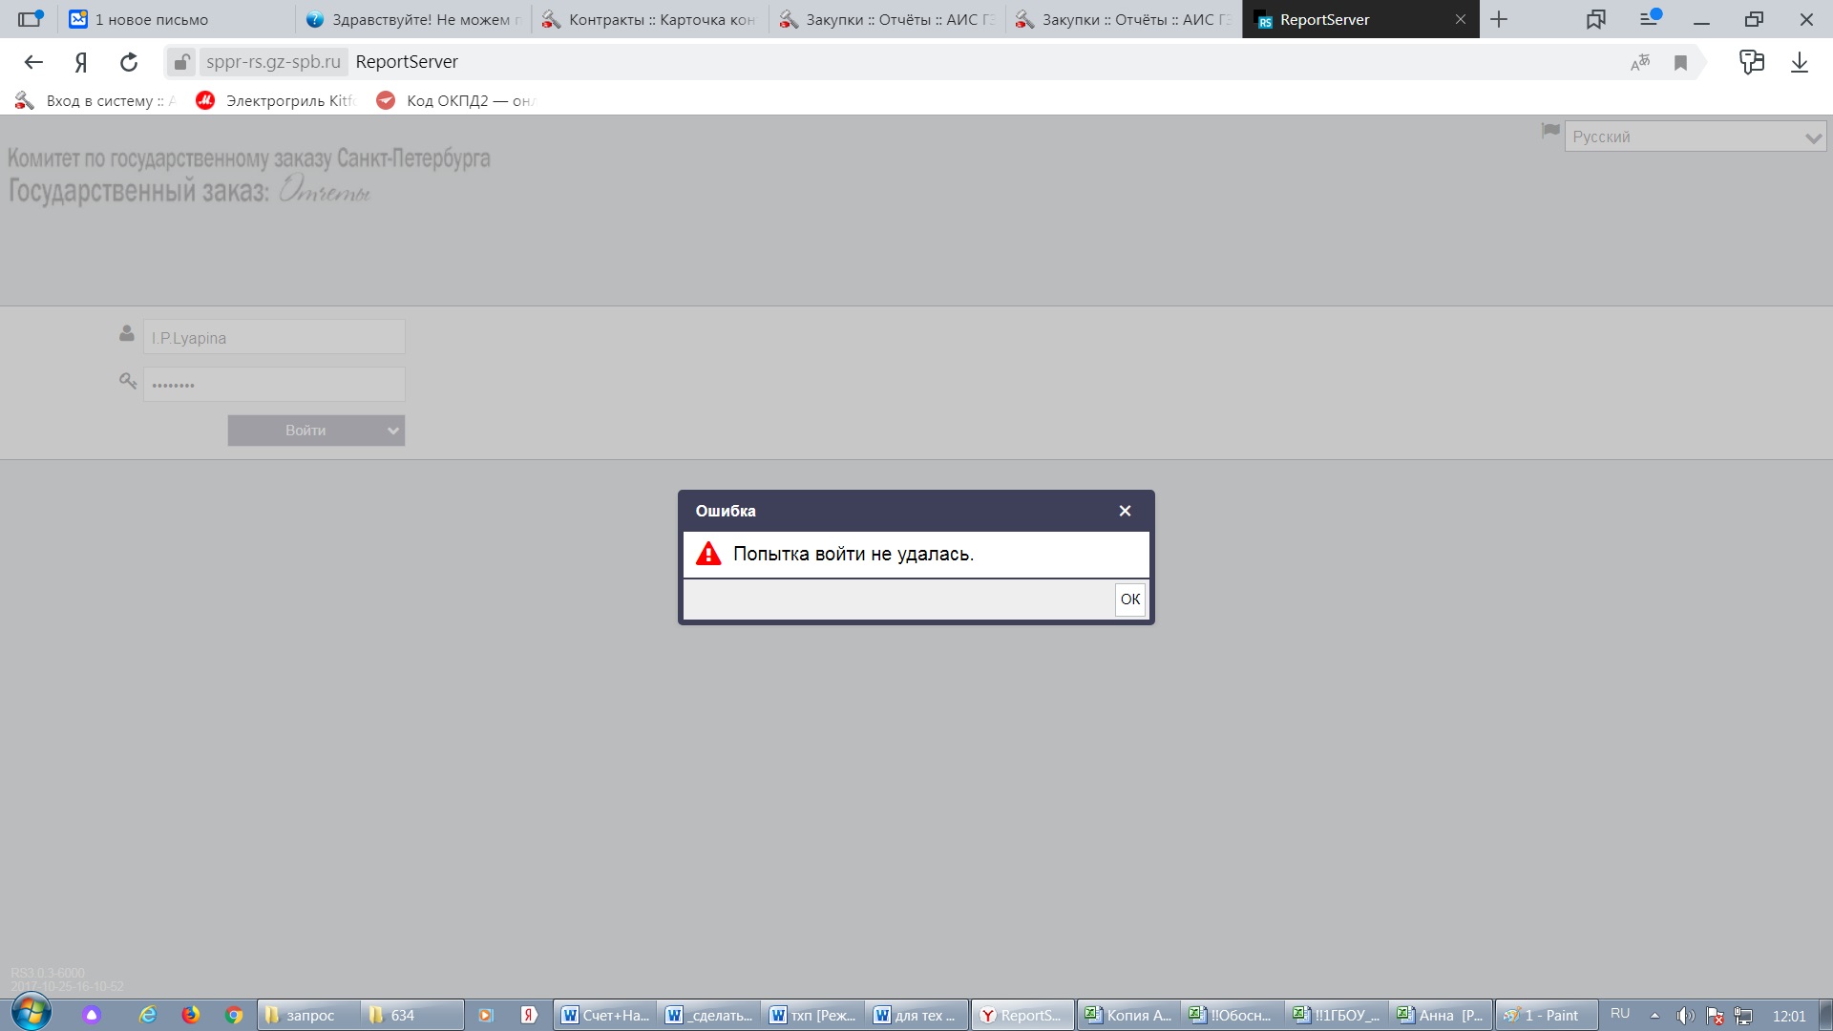Close the Ошибка dialog with X
Screen dimensions: 1833x1031
[x=1125, y=511]
